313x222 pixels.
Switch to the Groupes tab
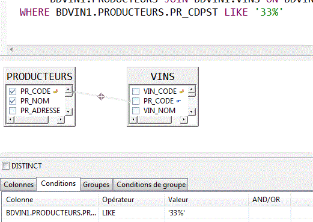point(96,185)
